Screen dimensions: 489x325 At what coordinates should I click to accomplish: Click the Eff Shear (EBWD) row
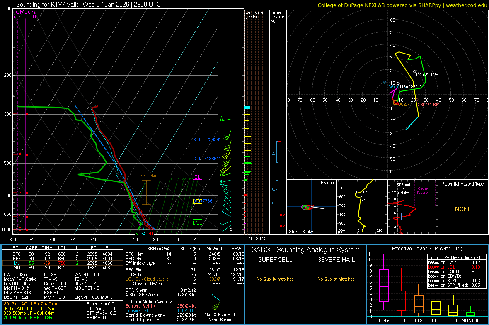[x=185, y=283]
